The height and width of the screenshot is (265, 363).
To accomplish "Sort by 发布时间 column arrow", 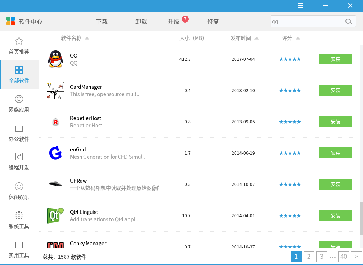I will tap(256, 38).
